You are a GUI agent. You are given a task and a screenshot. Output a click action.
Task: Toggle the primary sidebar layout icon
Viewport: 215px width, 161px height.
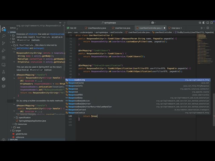pos(204,22)
